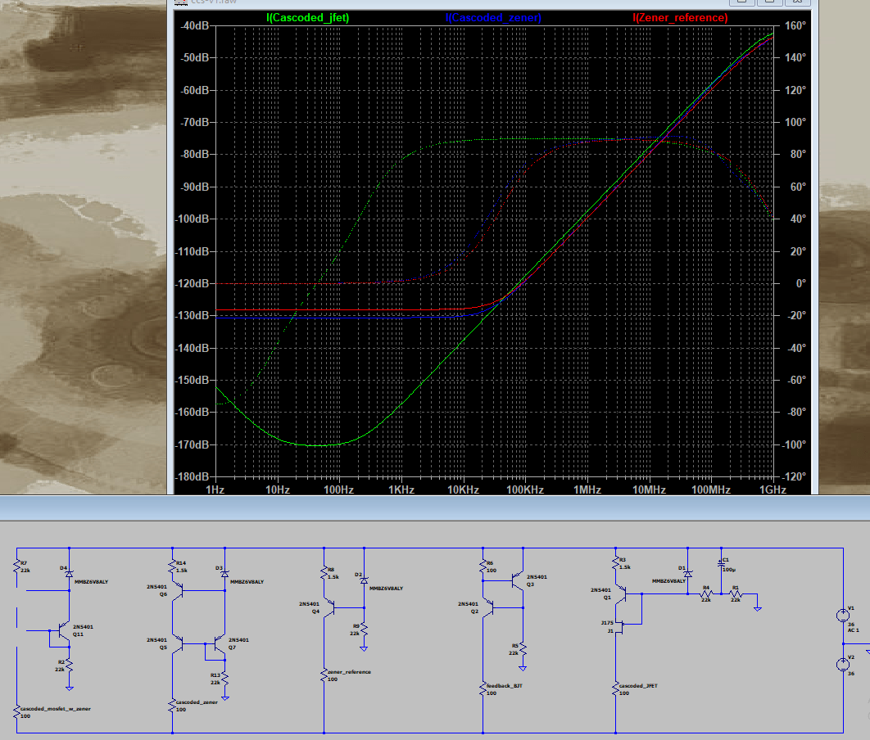
Task: Click the -40dB left axis label
Action: [195, 25]
